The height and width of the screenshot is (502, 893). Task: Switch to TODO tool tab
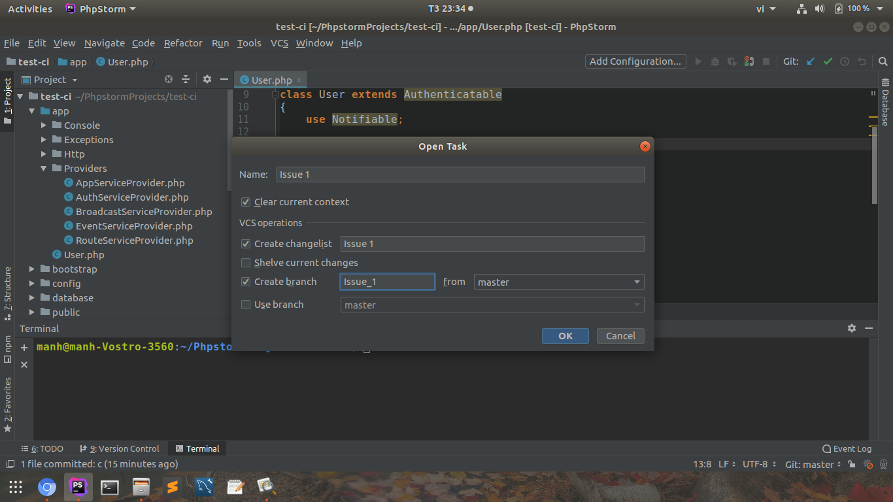(x=42, y=448)
